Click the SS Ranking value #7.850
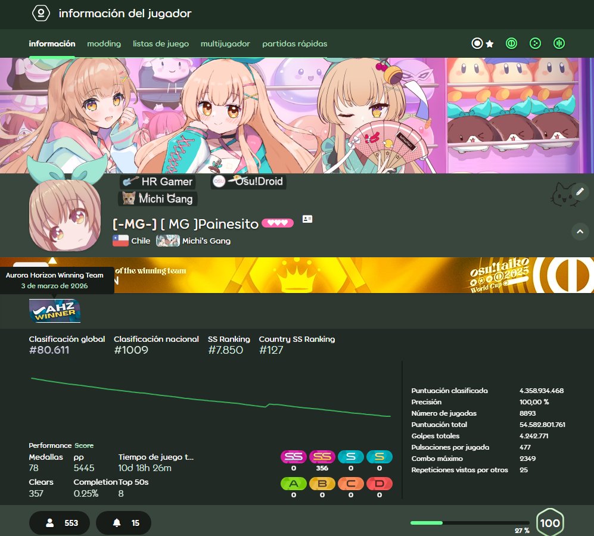 [225, 350]
